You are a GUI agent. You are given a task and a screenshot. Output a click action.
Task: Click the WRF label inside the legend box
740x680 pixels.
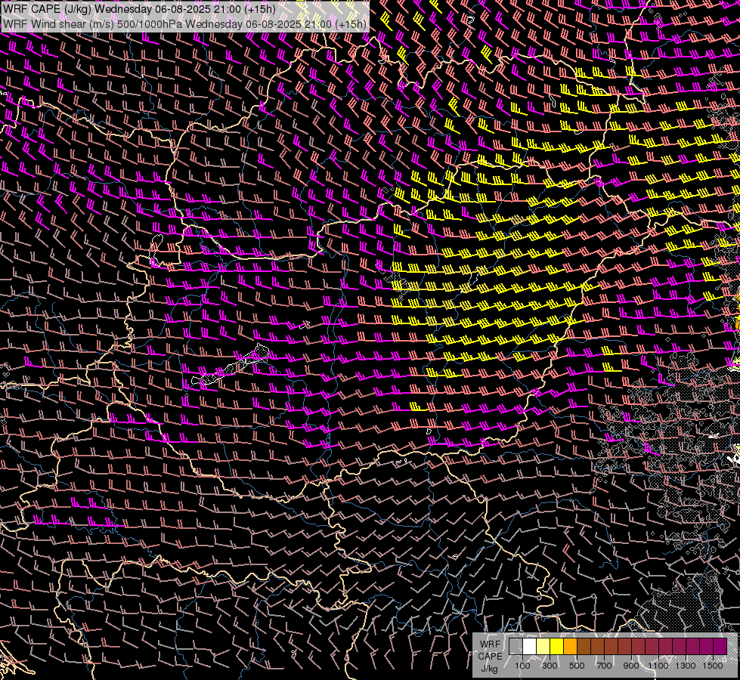pyautogui.click(x=490, y=644)
